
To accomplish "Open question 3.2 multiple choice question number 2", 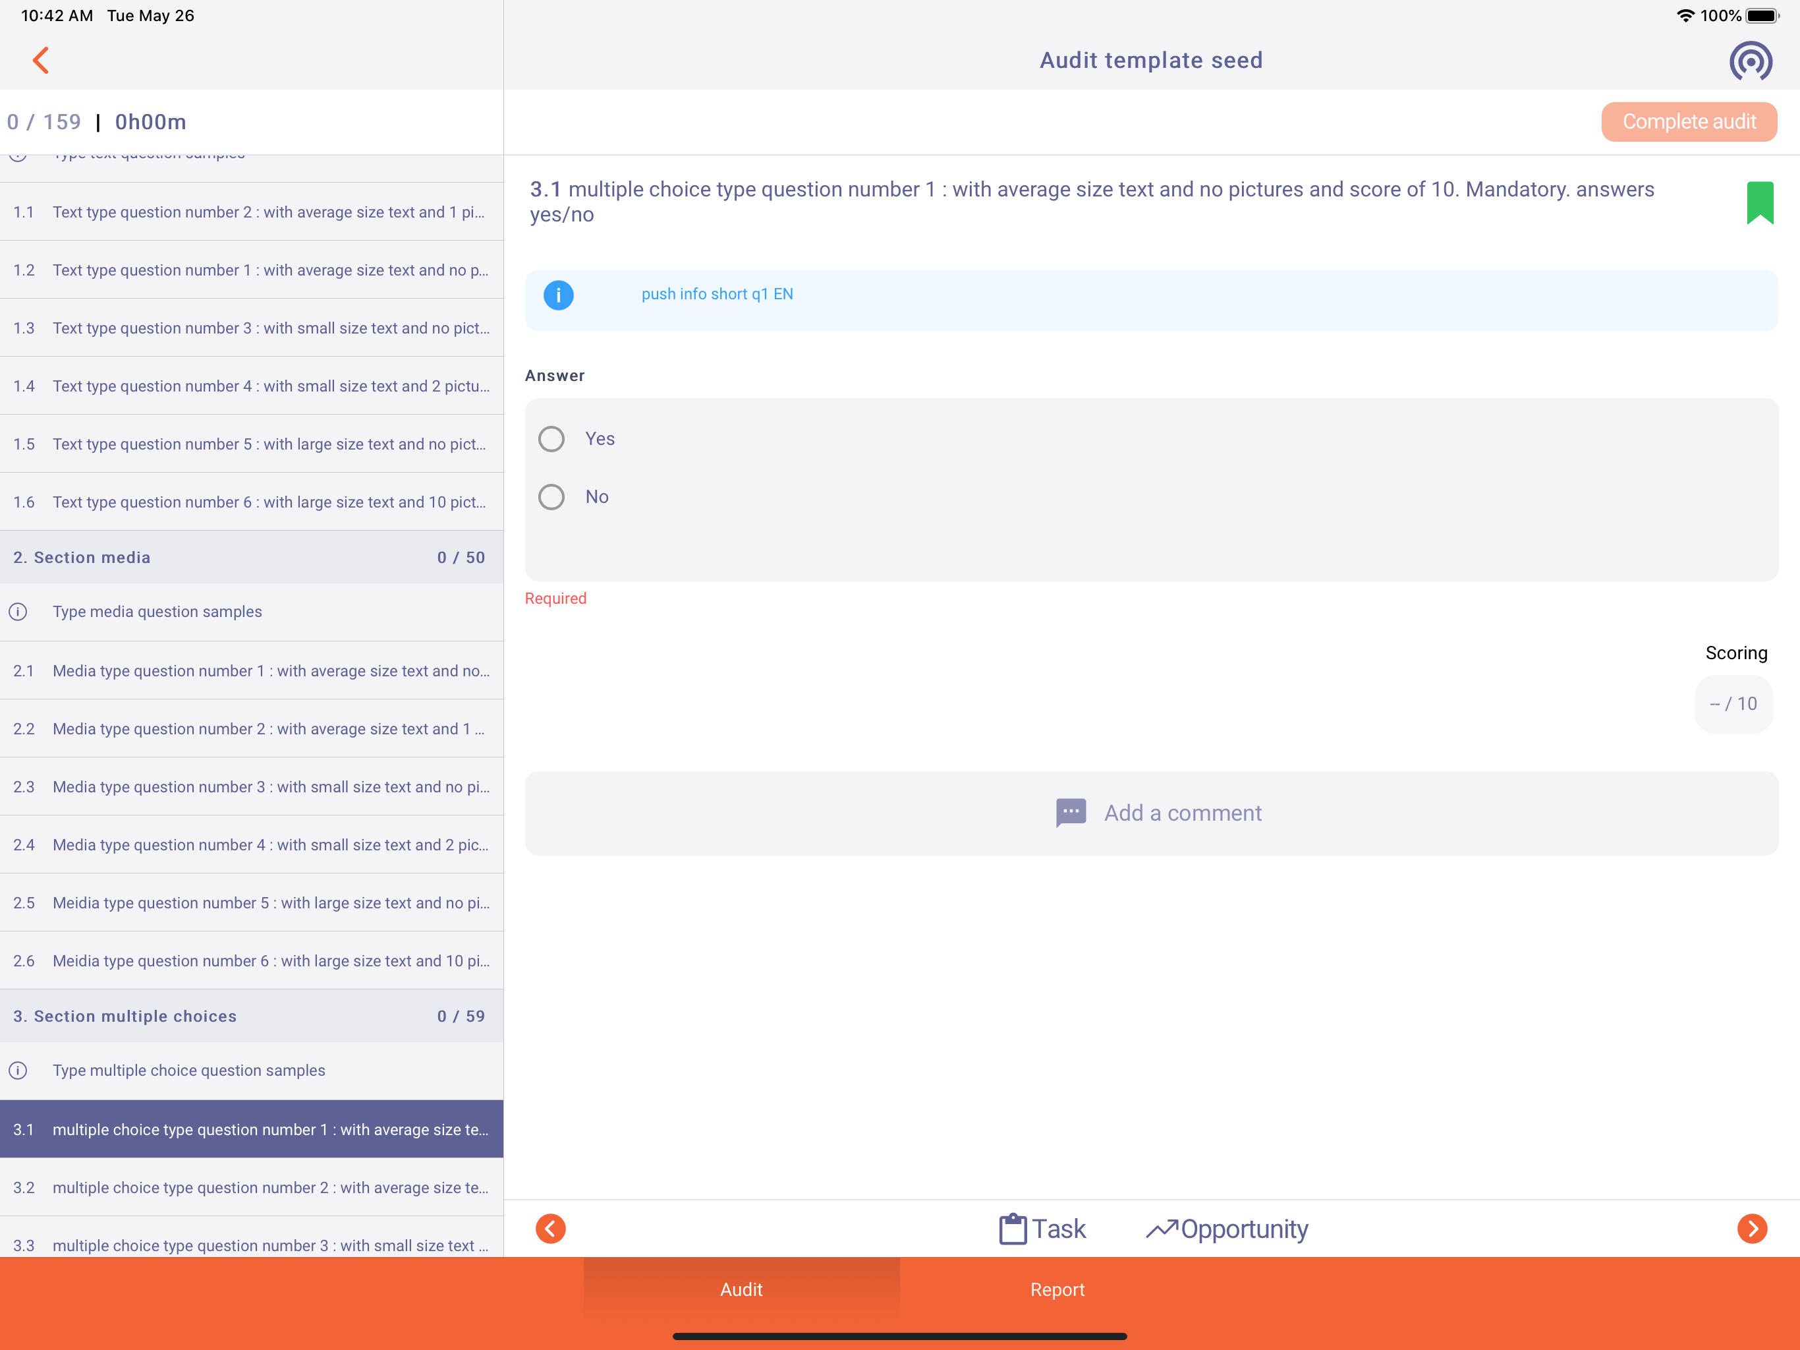I will coord(252,1187).
